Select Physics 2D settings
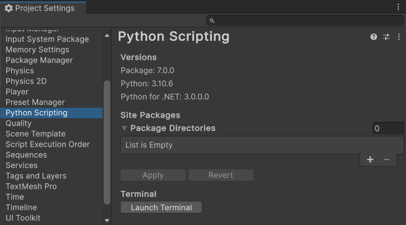Screen dimensions: 406x225 click(x=51, y=81)
